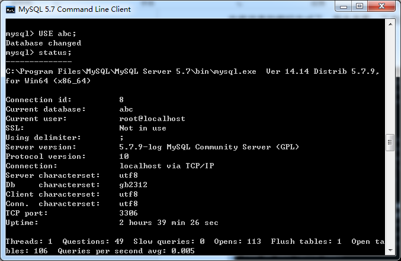Click the title text MySQL 5.7 Command Line Client
Screen dimensions: 401x261
point(75,9)
